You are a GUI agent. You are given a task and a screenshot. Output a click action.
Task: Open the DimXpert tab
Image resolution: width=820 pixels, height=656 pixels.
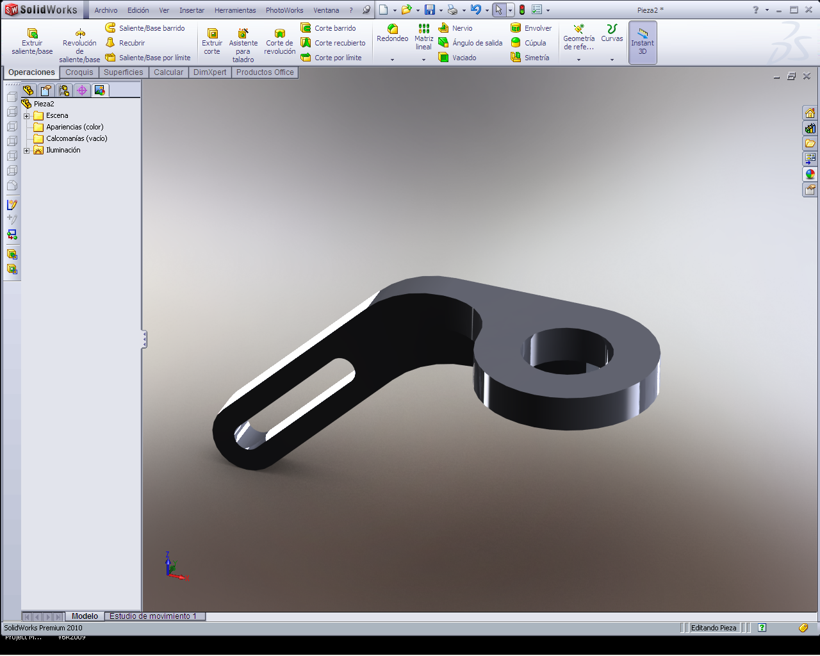coord(210,72)
